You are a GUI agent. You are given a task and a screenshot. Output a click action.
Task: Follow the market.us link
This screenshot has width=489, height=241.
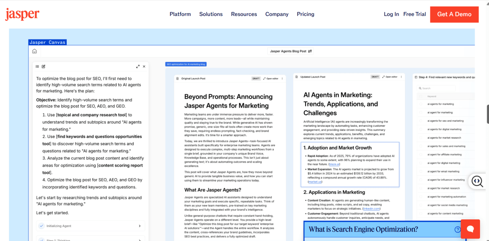pyautogui.click(x=315, y=181)
